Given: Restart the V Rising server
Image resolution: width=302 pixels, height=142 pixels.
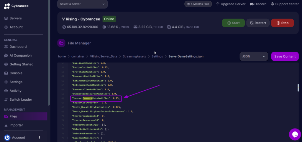Looking at the screenshot, I should tap(258, 23).
